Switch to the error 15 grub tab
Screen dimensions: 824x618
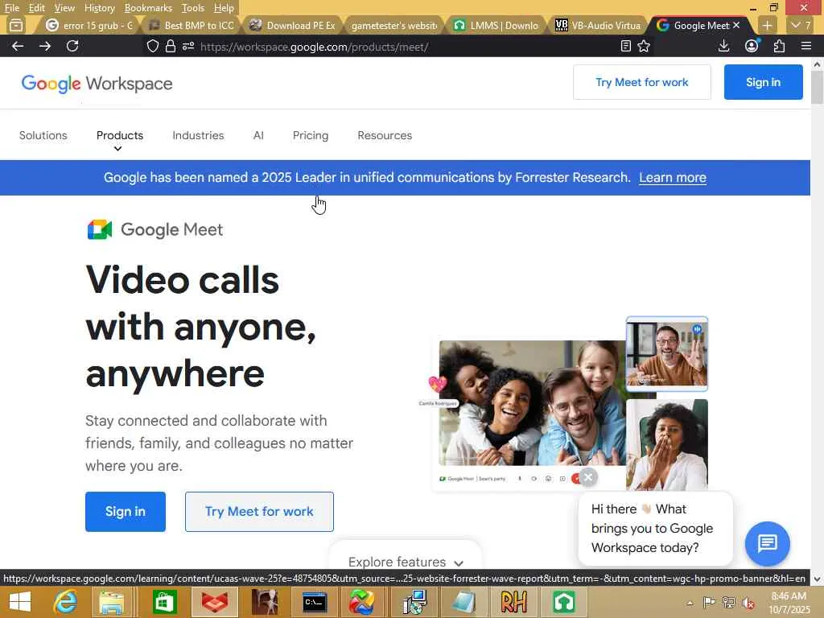89,25
